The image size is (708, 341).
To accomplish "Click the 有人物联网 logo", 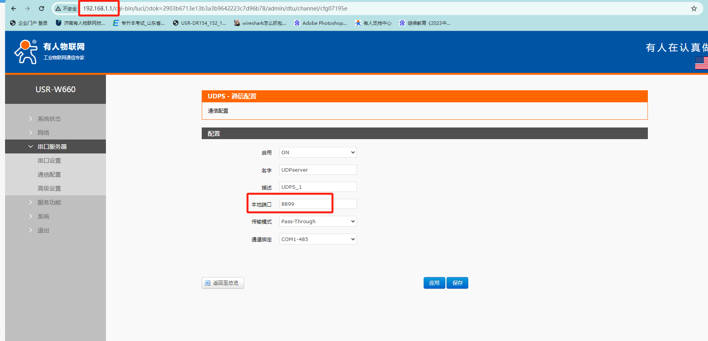I will [50, 52].
